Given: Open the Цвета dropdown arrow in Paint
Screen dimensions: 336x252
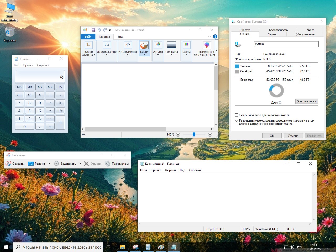Looking at the screenshot, I should click(187, 55).
